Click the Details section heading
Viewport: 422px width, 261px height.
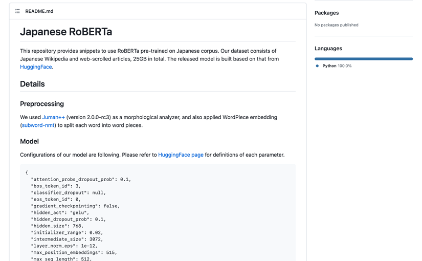click(32, 84)
